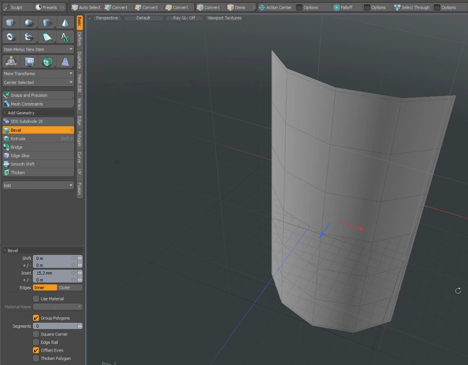This screenshot has width=468, height=365.
Task: Uncheck the Group Polygons checkbox
Action: point(36,318)
